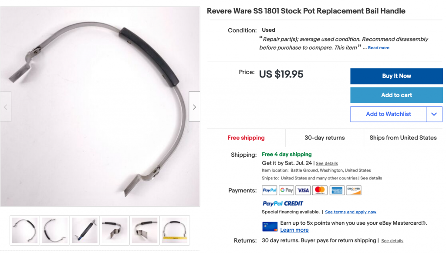Click the Visa card icon
Image resolution: width=446 pixels, height=253 pixels.
303,190
